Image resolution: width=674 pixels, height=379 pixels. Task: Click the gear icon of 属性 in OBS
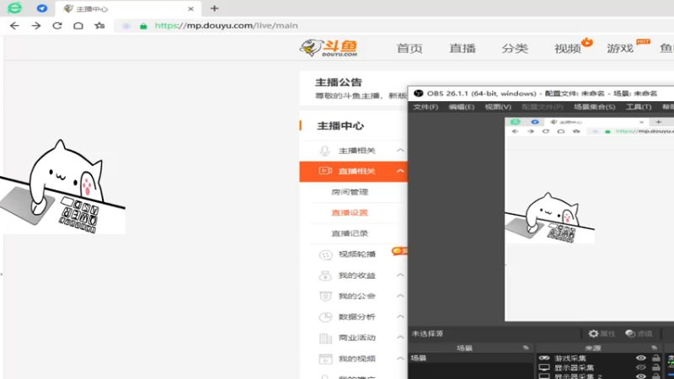594,334
